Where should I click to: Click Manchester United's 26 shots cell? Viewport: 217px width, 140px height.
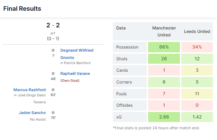pyautogui.click(x=164, y=59)
